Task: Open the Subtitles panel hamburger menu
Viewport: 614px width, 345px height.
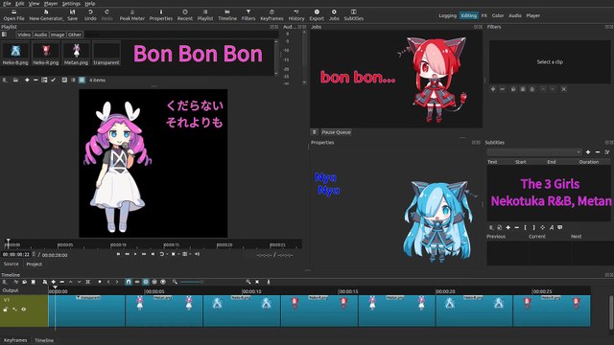Action: pyautogui.click(x=491, y=227)
